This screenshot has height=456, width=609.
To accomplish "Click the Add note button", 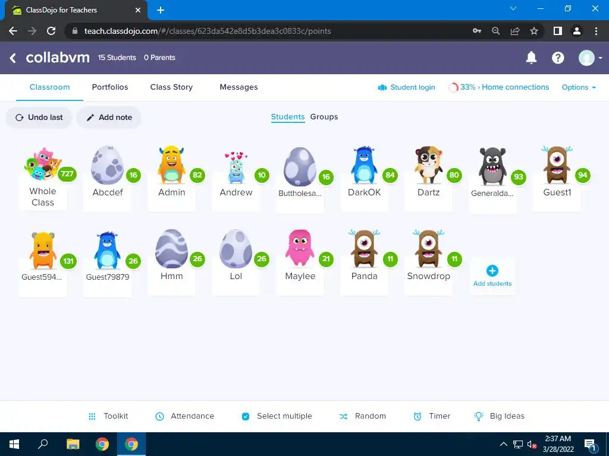I will click(x=109, y=118).
